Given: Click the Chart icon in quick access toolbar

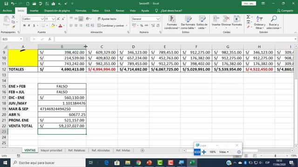Looking at the screenshot, I should (x=53, y=4).
